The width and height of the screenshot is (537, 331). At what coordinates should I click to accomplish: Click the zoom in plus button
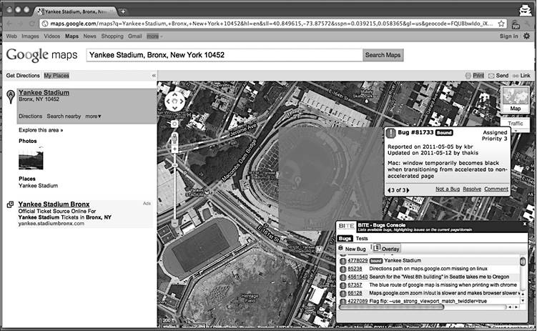(x=174, y=149)
